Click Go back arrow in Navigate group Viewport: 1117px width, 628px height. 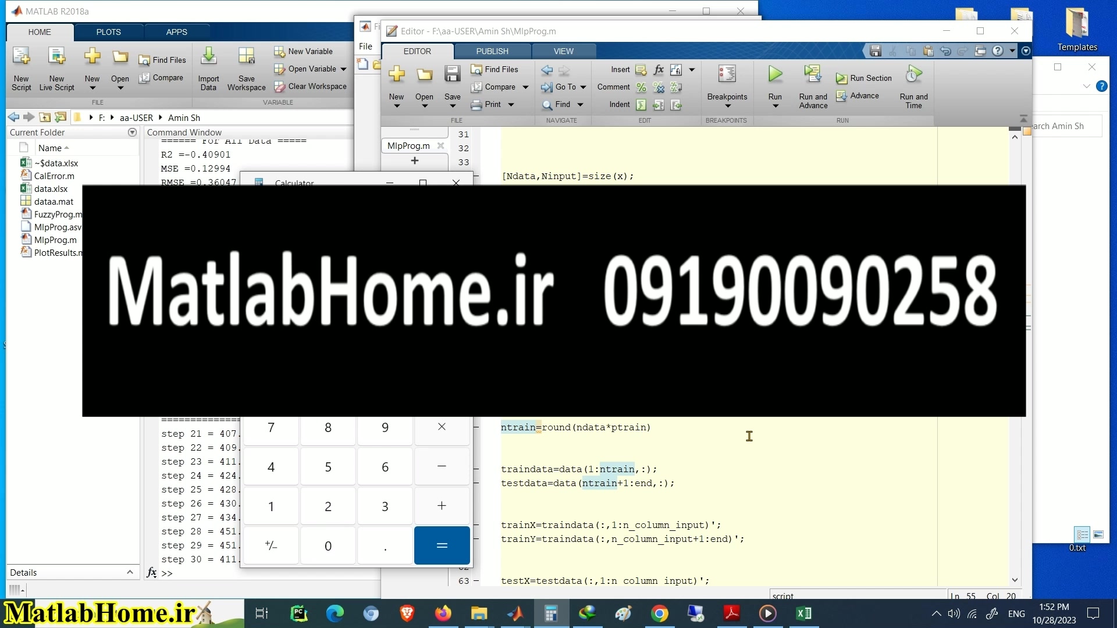[x=547, y=70]
